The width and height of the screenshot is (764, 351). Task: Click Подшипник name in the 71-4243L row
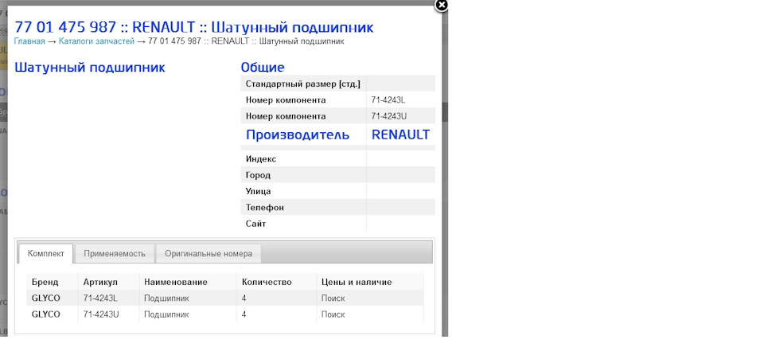(166, 298)
